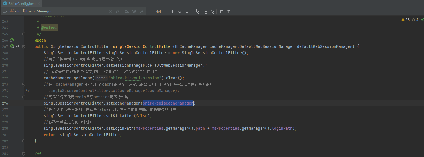Viewport: 424px width, 157px height.
Task: Open the 28 warnings inspection widget
Action: coord(405,20)
